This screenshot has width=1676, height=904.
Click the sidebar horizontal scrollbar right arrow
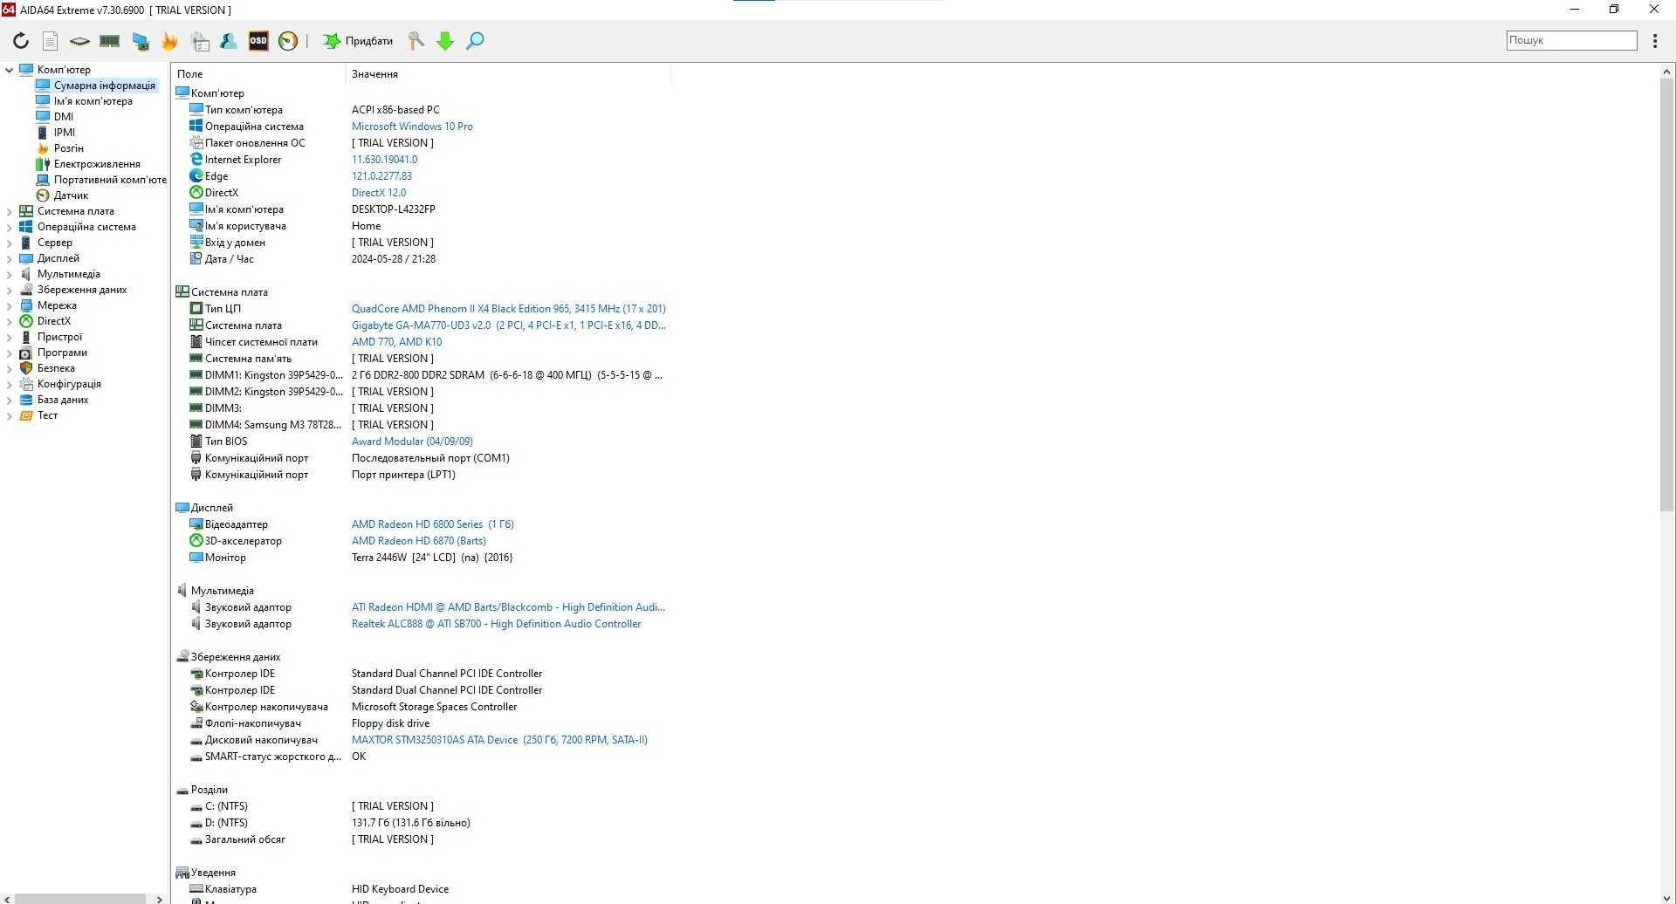(159, 899)
